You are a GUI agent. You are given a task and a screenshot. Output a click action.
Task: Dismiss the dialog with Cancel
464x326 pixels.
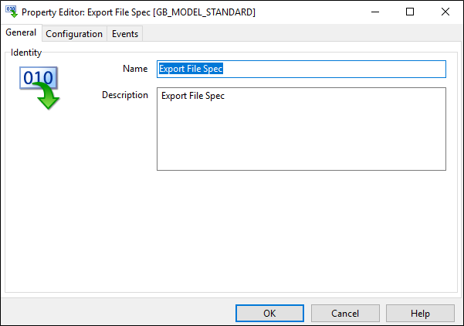(345, 314)
